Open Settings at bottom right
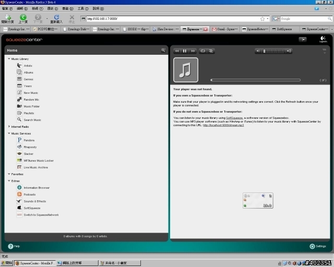The height and width of the screenshot is (267, 334). [x=318, y=246]
